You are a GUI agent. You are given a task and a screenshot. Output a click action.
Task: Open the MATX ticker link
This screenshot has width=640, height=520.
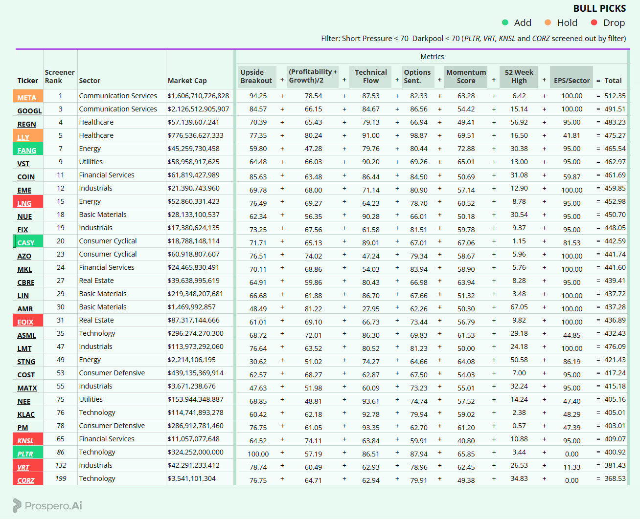click(x=27, y=388)
